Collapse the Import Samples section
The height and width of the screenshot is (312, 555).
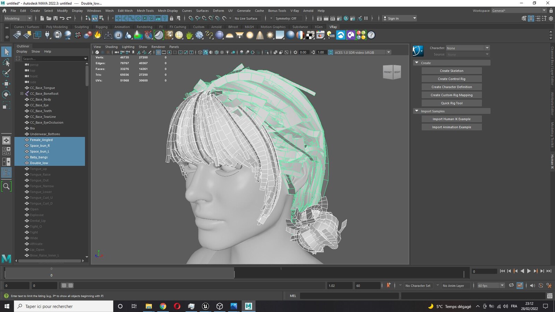[x=417, y=111]
